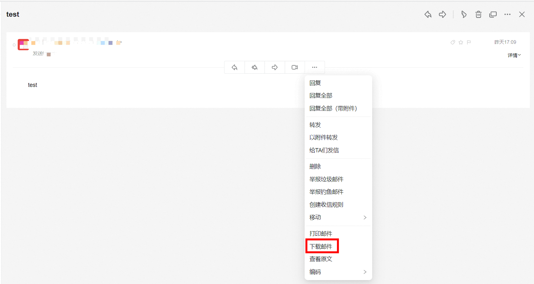This screenshot has height=284, width=534.
Task: Expand the 详情 details dropdown
Action: coord(514,55)
